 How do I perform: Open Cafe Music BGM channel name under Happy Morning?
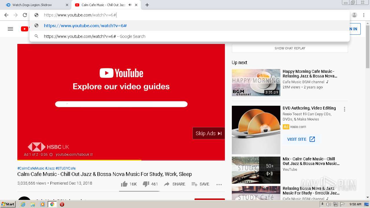304,82
